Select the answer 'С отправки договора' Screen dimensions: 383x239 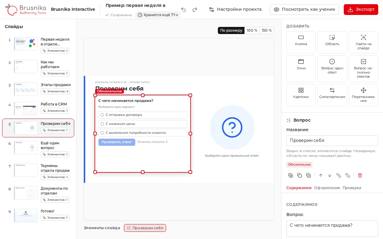143,115
